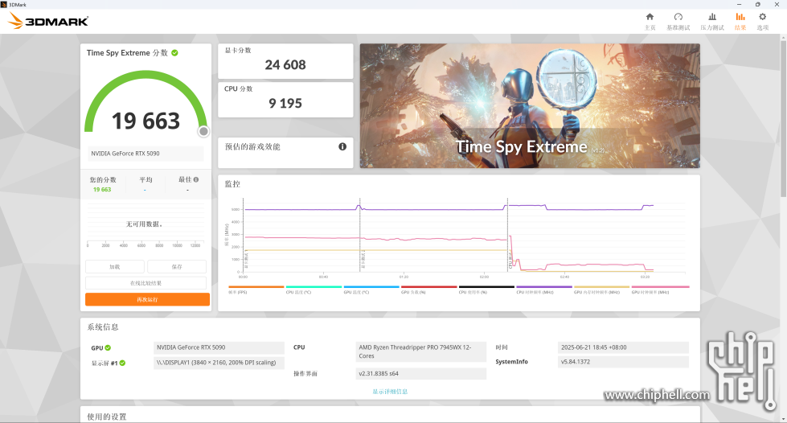Click info icon beside 最佳 score
The height and width of the screenshot is (423, 787).
196,180
